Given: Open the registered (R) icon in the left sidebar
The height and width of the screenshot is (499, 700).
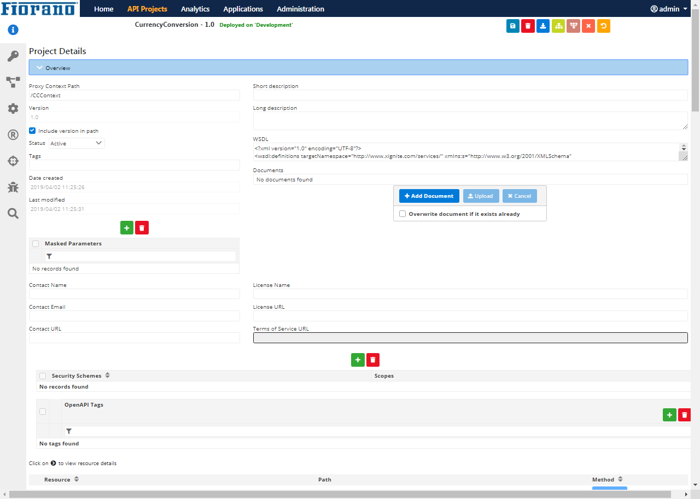Looking at the screenshot, I should (x=13, y=134).
